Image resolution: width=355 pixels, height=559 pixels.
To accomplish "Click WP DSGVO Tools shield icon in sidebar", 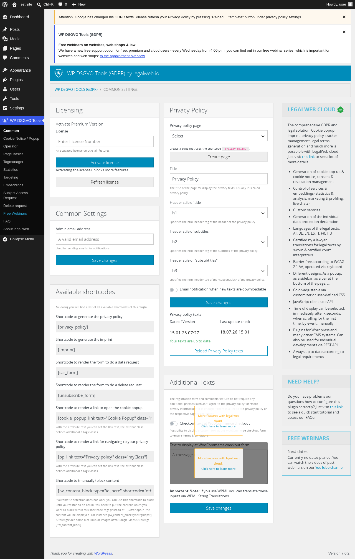I will pyautogui.click(x=5, y=121).
